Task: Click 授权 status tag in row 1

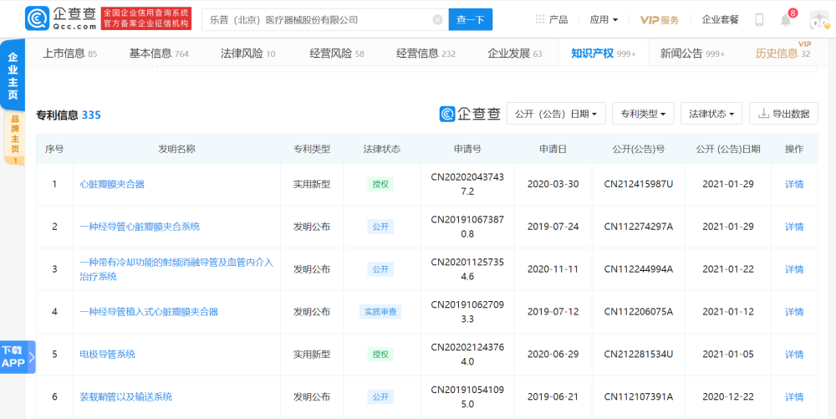Action: click(x=380, y=185)
